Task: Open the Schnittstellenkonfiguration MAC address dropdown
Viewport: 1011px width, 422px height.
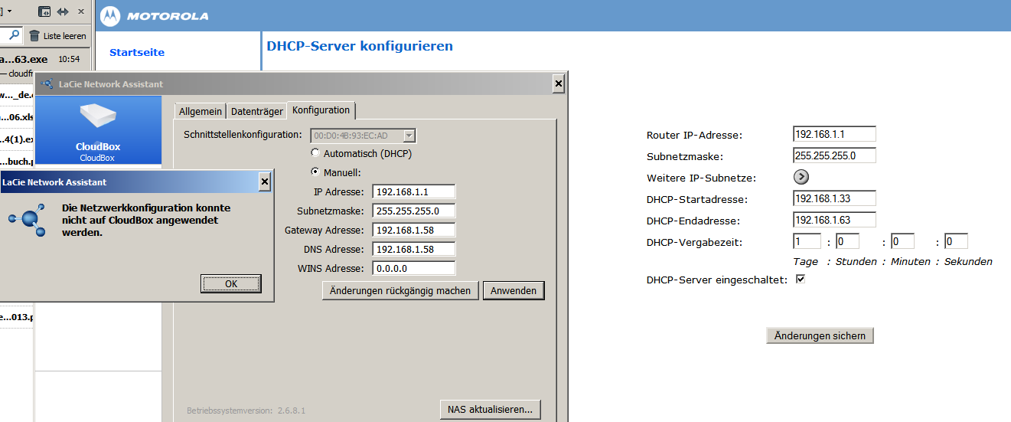Action: (x=409, y=136)
